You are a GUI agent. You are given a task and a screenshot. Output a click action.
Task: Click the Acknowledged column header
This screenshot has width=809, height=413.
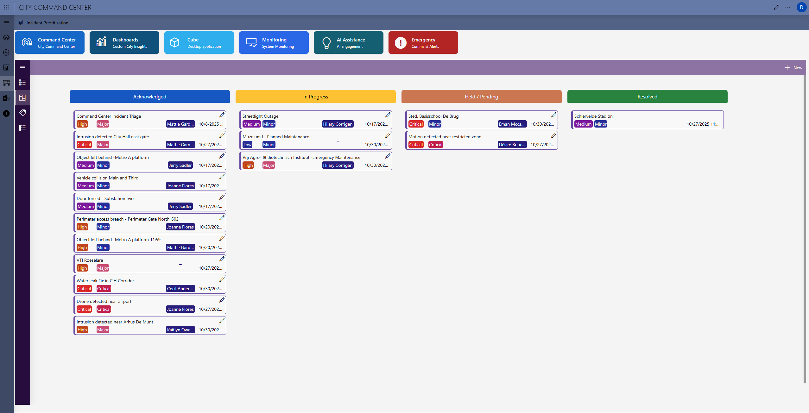149,97
